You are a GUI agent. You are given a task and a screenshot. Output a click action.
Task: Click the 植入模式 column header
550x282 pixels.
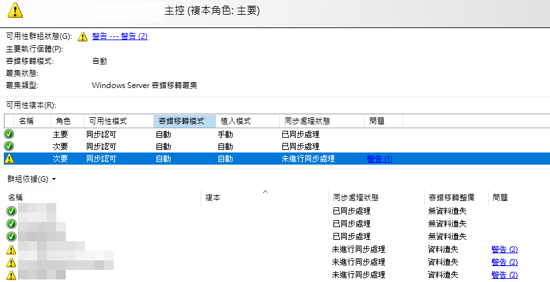[x=236, y=121]
